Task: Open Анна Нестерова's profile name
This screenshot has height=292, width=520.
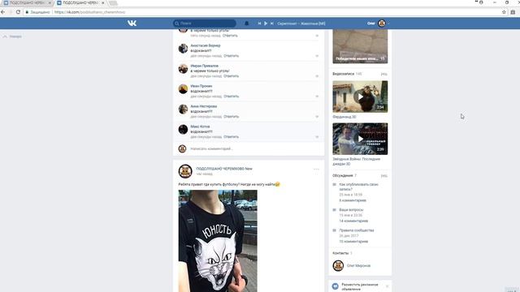Action: (204, 106)
